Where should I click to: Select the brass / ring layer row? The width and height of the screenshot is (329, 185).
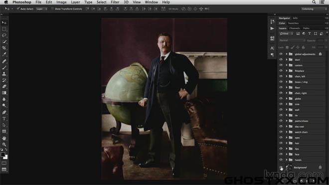(302, 82)
